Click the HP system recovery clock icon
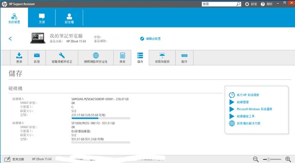The height and width of the screenshot is (163, 295). [232, 95]
